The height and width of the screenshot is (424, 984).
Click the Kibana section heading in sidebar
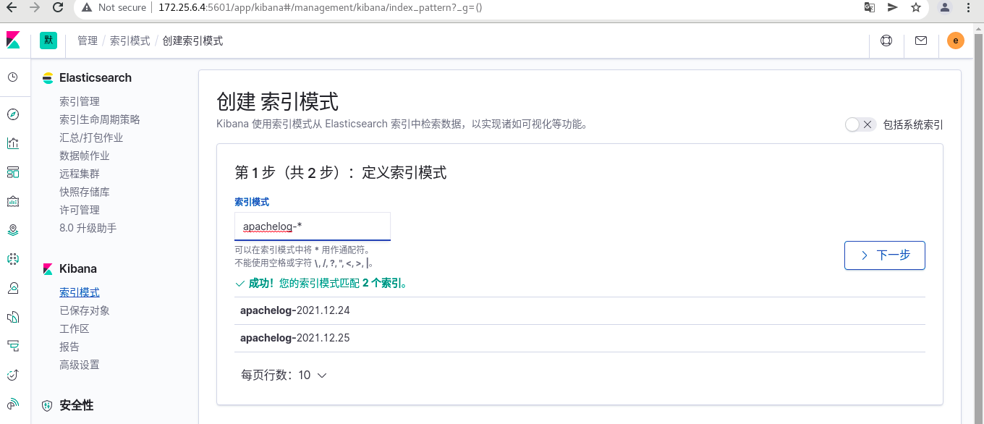[x=78, y=268]
